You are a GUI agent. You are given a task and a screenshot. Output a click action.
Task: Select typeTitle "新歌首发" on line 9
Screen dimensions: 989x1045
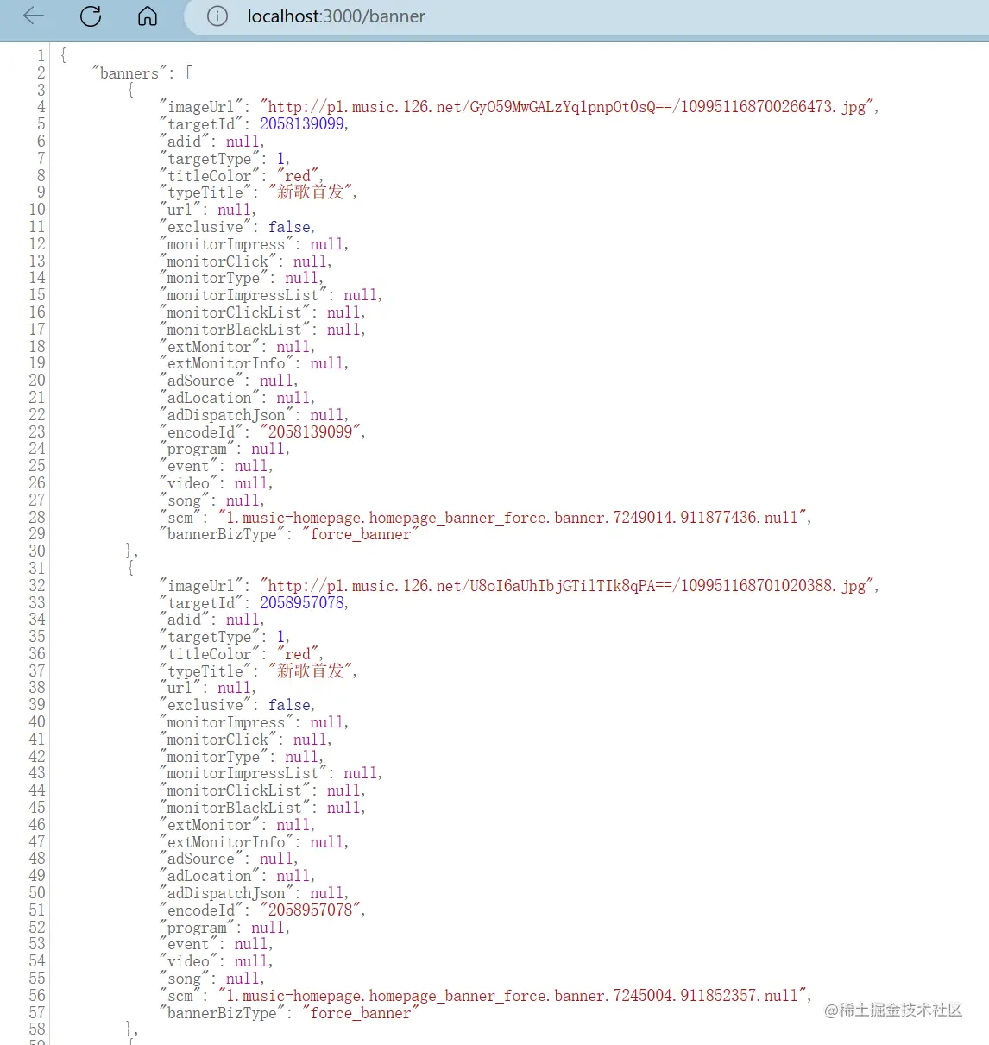point(311,192)
